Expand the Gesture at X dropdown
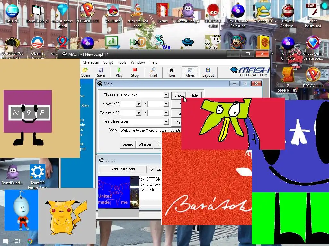This screenshot has height=246, width=329. point(138,113)
